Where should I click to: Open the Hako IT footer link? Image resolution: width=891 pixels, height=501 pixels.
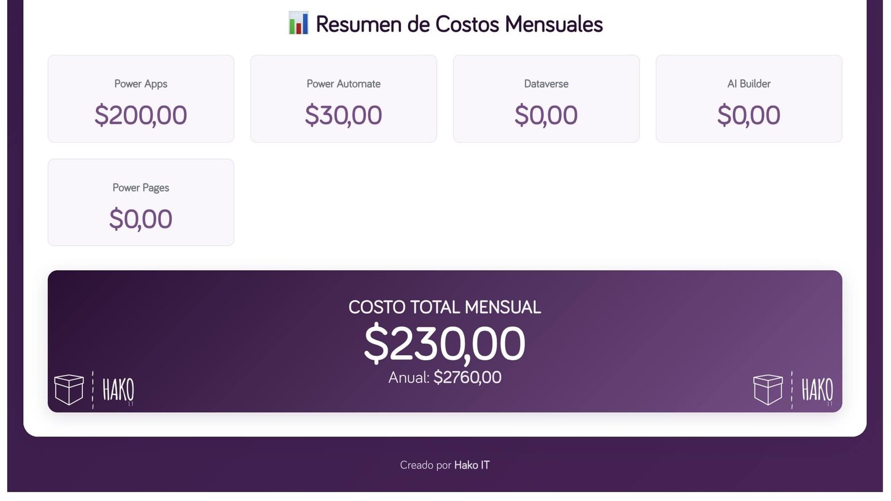[472, 465]
